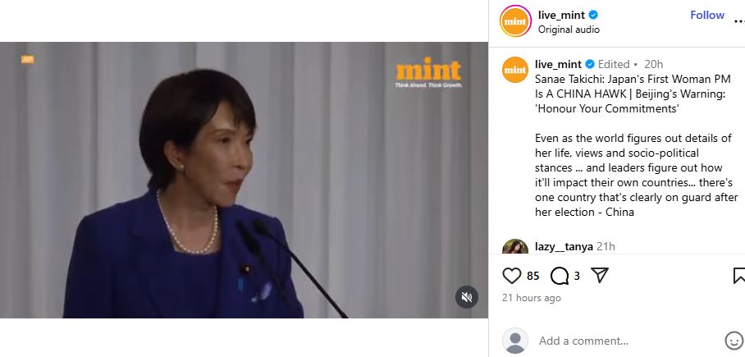Follow the live_mint account

coord(707,15)
